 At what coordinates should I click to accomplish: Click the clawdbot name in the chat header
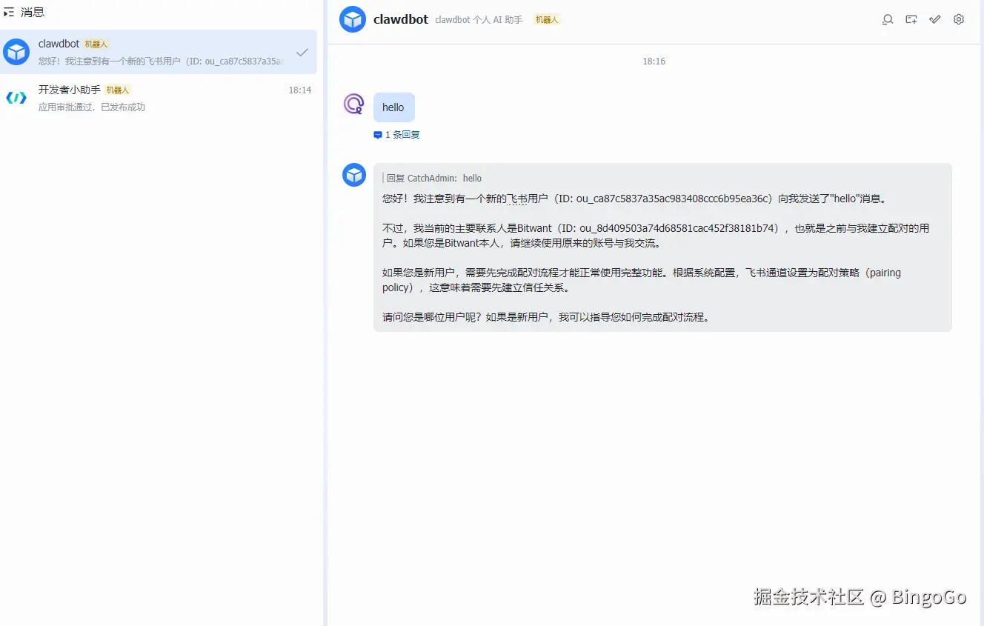[x=400, y=19]
